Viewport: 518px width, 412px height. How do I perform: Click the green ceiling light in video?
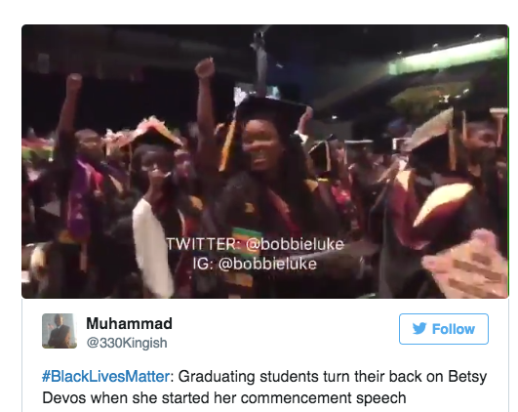(x=450, y=56)
